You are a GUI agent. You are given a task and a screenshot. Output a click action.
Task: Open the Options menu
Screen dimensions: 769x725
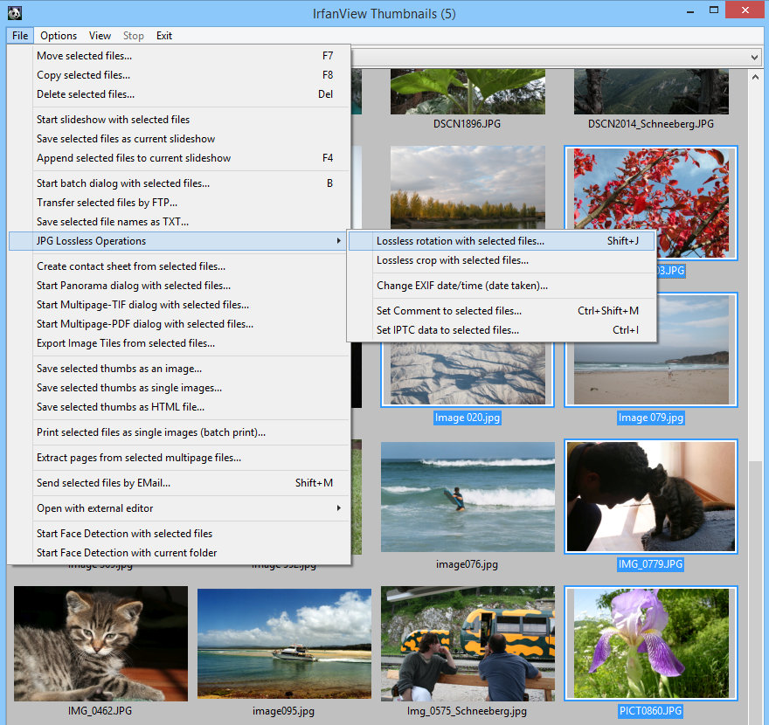59,36
